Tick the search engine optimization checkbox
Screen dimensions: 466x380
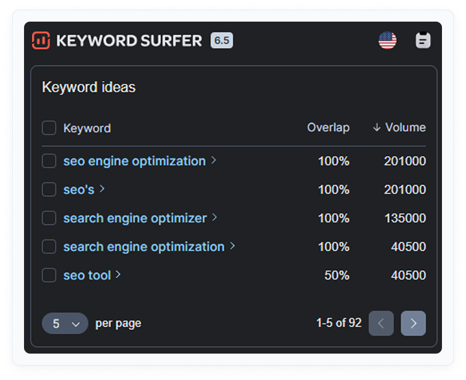pyautogui.click(x=49, y=247)
